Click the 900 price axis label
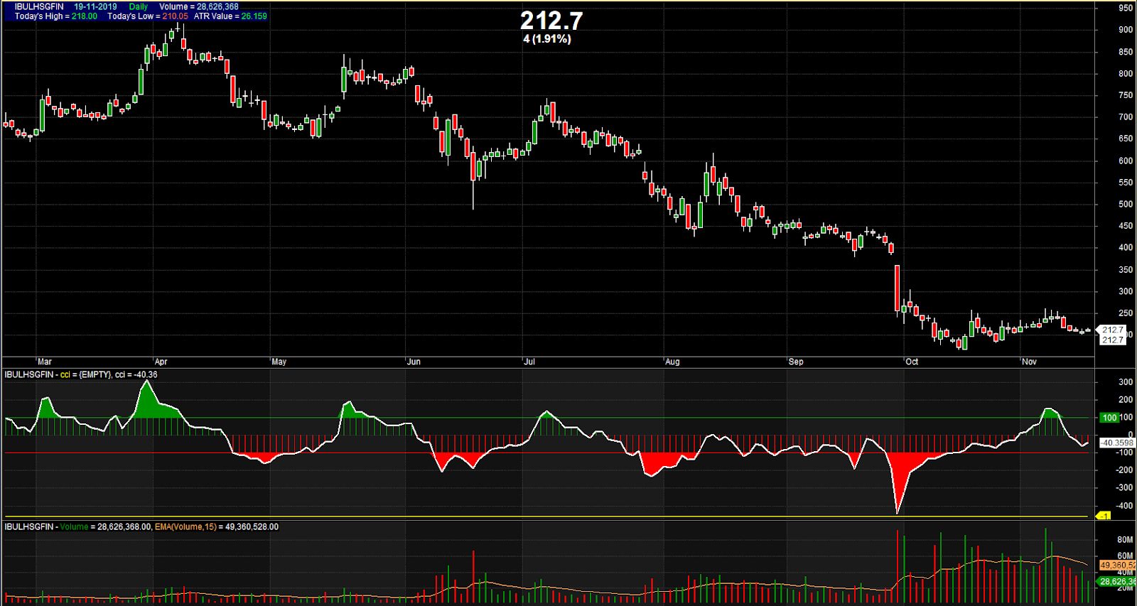The image size is (1137, 606). point(1126,30)
